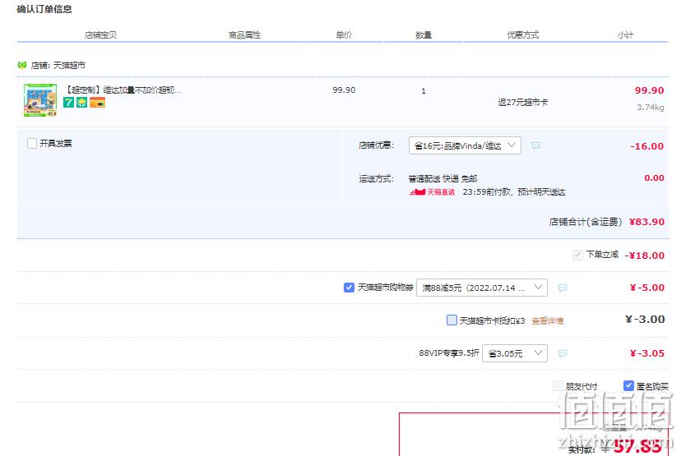Expand the 省3.05元 88VIP discount dropdown
This screenshot has height=456, width=681.
pyautogui.click(x=515, y=353)
